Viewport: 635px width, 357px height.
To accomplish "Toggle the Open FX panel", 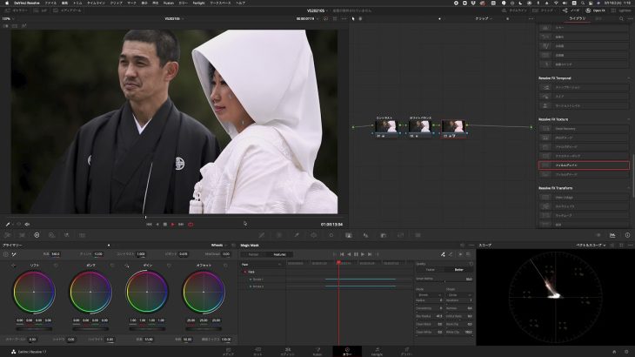I will [x=595, y=10].
